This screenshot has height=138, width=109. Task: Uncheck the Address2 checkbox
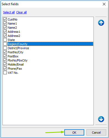coord(5,36)
